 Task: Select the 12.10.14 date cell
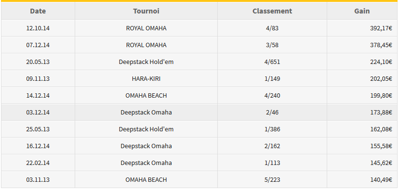pyautogui.click(x=38, y=28)
